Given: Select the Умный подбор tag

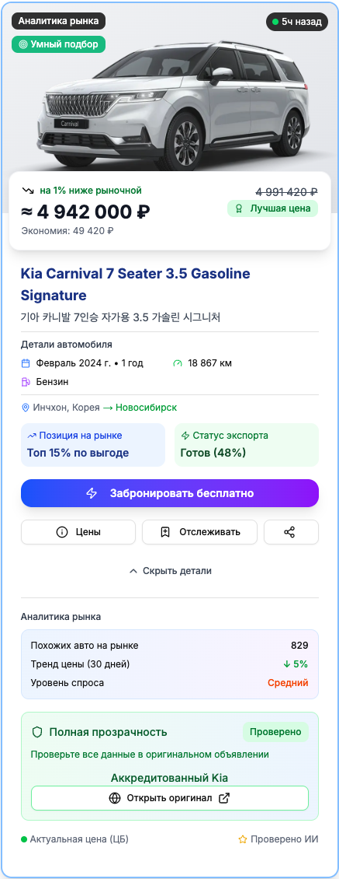Looking at the screenshot, I should [59, 44].
